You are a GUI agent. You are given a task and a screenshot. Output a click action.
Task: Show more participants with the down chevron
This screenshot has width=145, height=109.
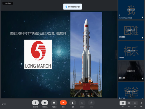(131, 97)
